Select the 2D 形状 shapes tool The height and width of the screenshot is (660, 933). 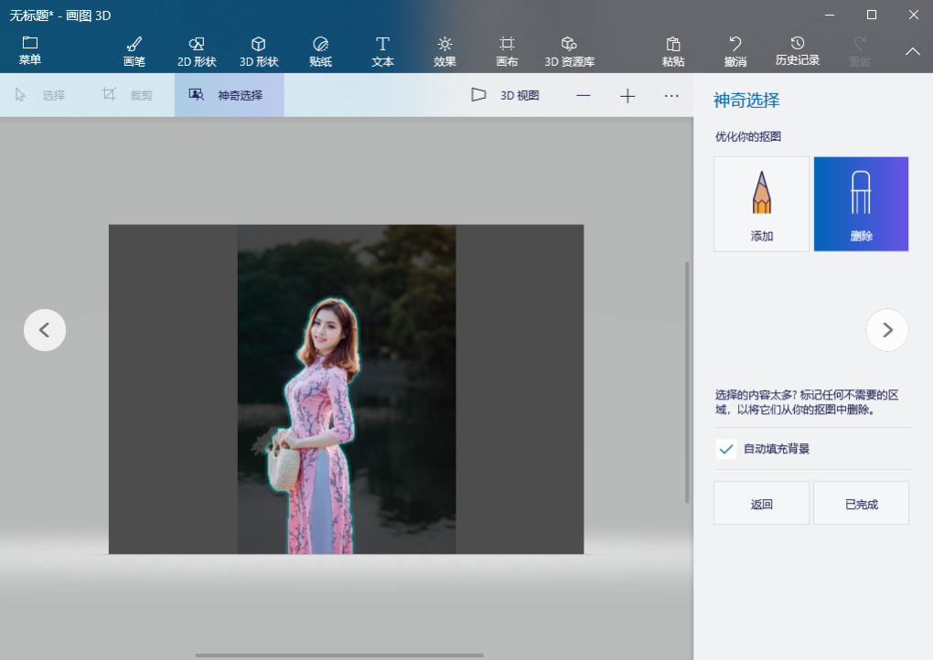click(x=197, y=52)
